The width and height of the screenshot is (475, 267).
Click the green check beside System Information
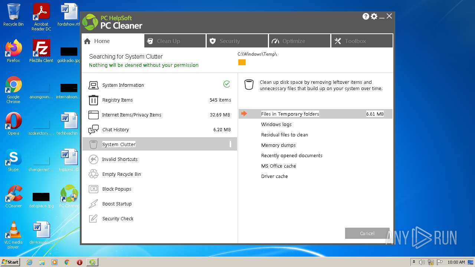coord(227,84)
